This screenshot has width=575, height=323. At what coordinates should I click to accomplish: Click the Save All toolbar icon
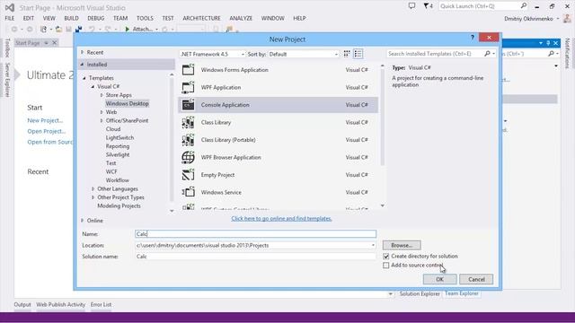coord(78,29)
